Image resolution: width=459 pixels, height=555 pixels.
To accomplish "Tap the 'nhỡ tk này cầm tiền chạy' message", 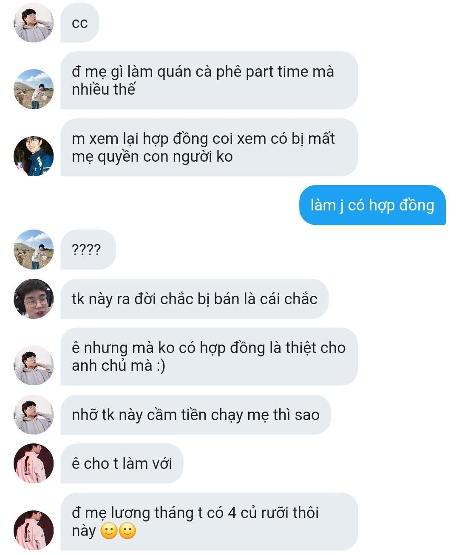I will point(195,415).
